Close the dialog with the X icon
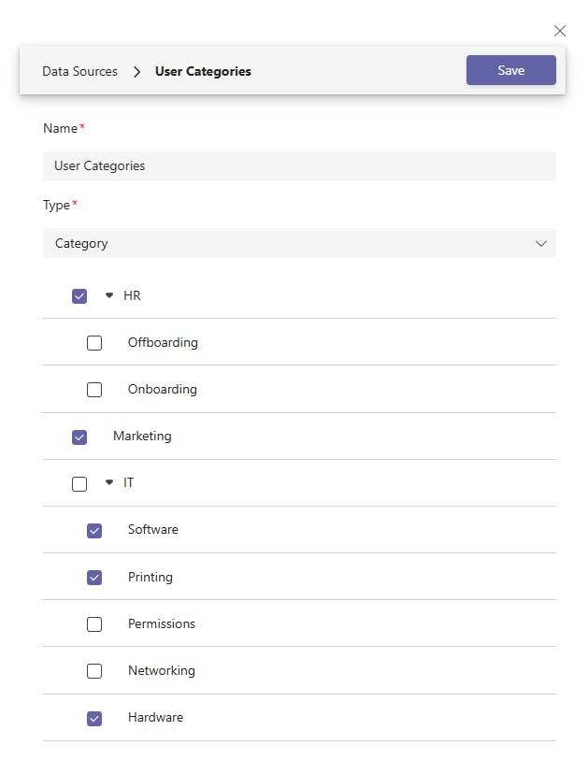This screenshot has height=759, width=588. (x=560, y=31)
